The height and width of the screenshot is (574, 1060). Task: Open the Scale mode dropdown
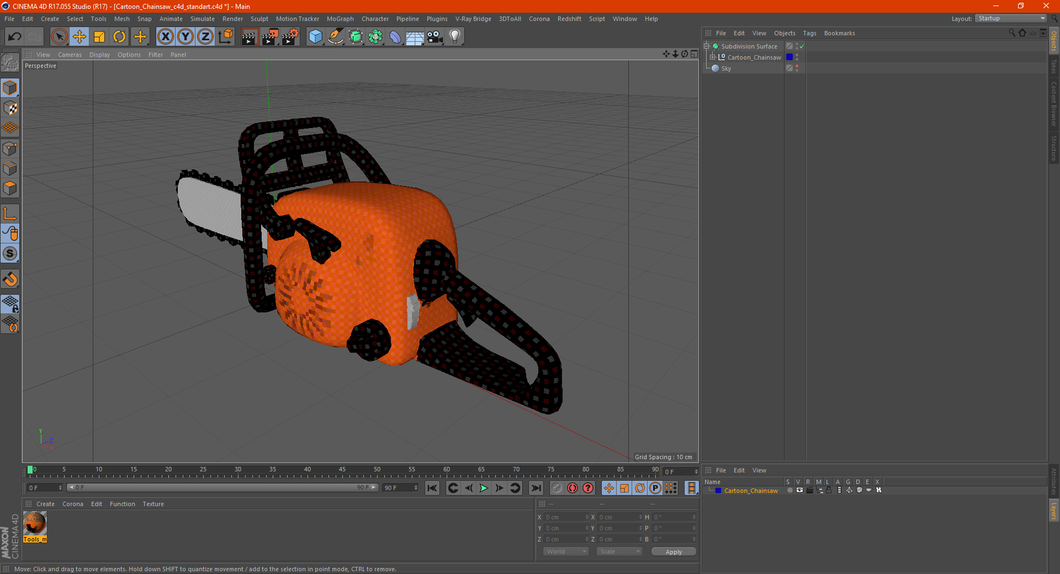619,551
